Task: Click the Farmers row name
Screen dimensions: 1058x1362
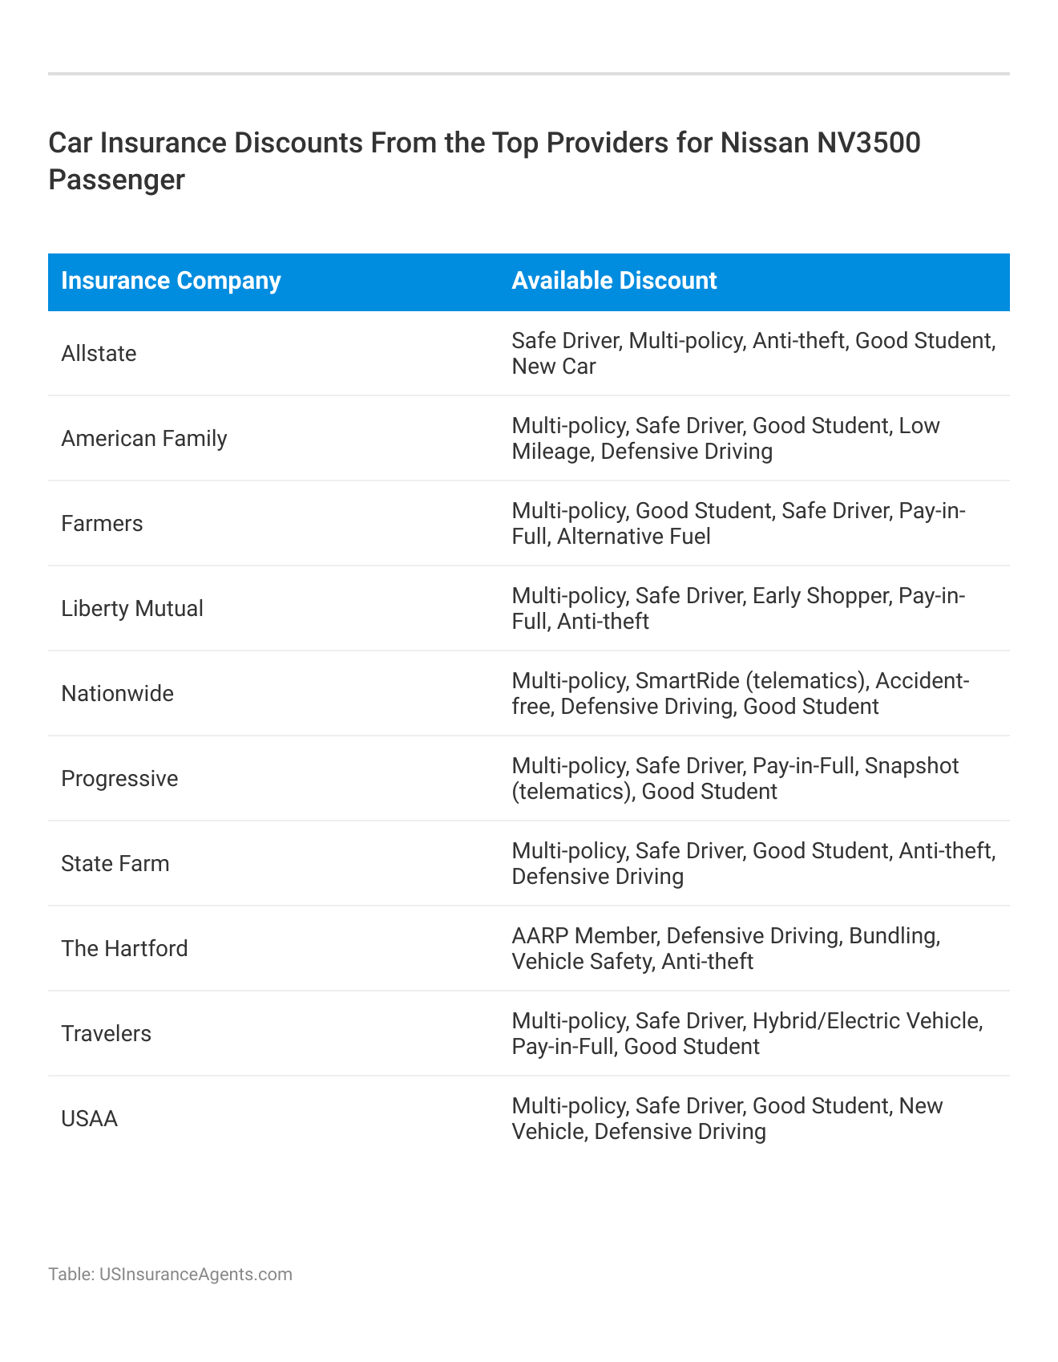Action: point(102,524)
